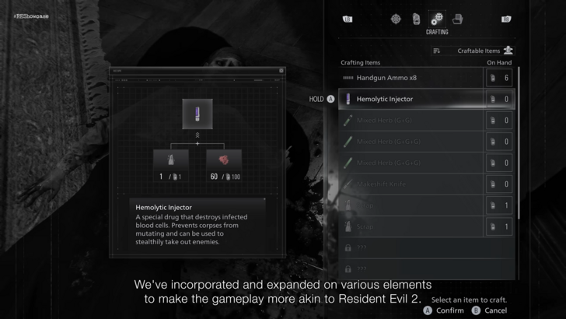The image size is (566, 319).
Task: Click the Confirm button prompt
Action: (444, 310)
